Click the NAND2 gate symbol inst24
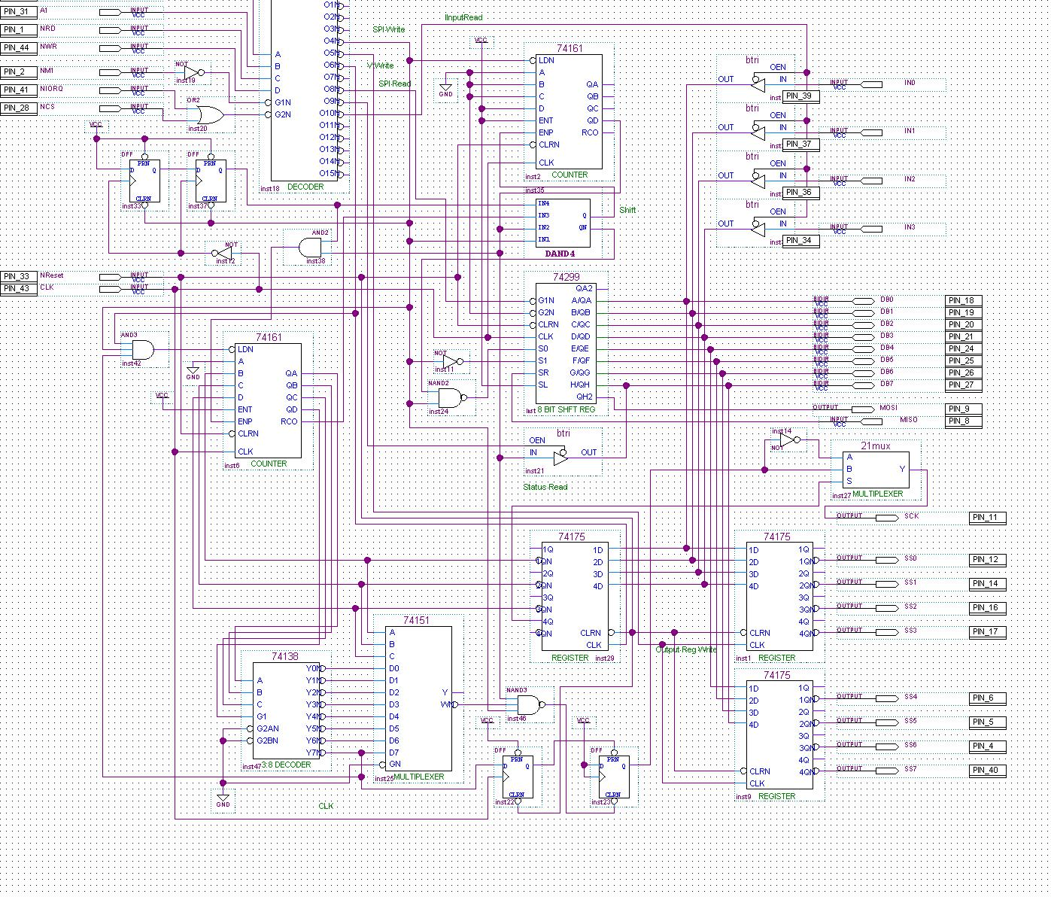Image resolution: width=1051 pixels, height=897 pixels. [x=451, y=397]
